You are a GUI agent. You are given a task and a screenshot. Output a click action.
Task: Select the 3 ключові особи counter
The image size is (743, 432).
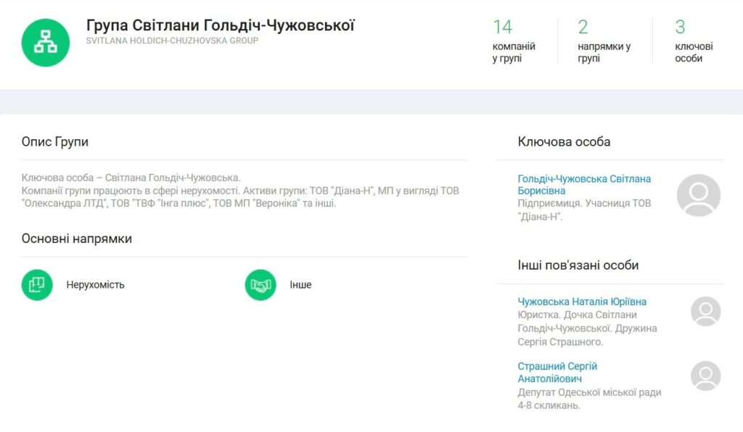coord(693,41)
